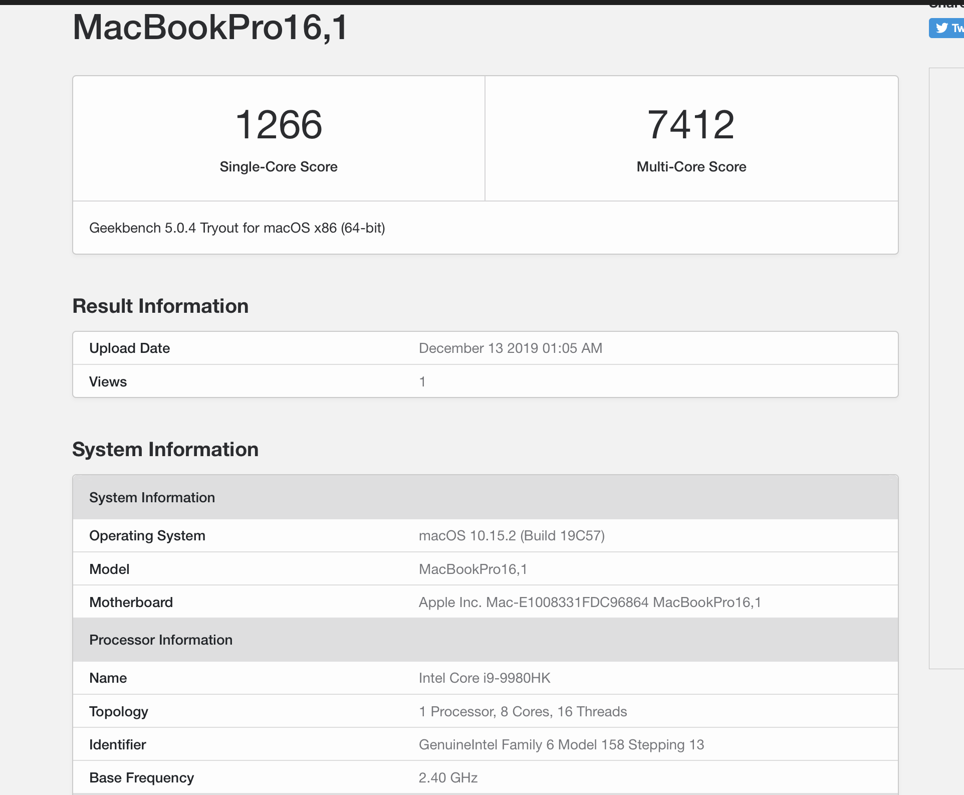The image size is (964, 795).
Task: Click the Base Frequency row label
Action: point(141,777)
